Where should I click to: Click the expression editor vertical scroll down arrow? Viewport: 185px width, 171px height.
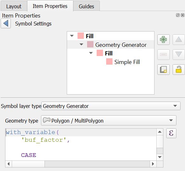coord(160,157)
